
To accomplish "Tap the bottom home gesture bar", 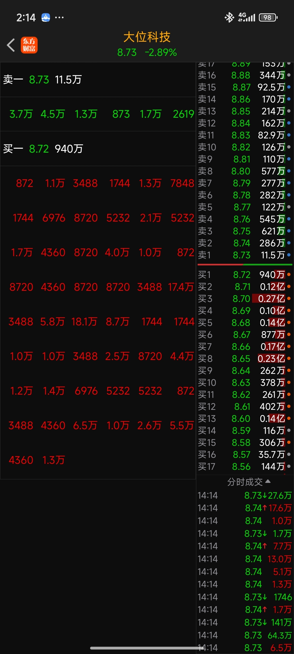I will [x=147, y=648].
